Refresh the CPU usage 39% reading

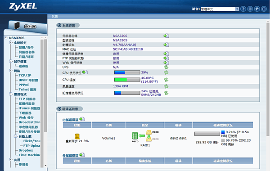click(x=166, y=72)
